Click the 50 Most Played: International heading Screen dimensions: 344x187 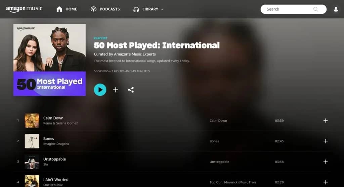(x=157, y=45)
